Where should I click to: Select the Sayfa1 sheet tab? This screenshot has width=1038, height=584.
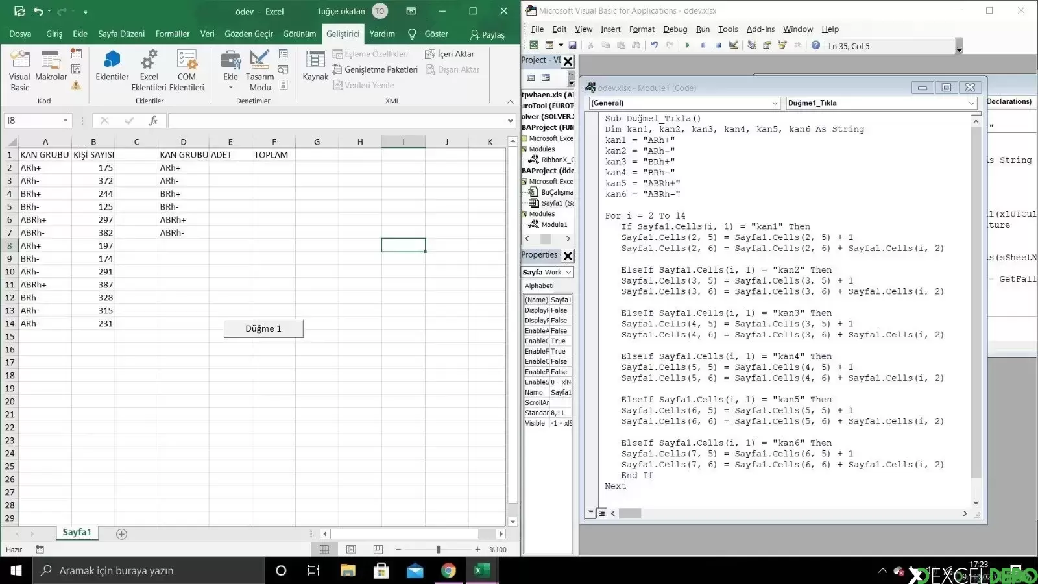77,532
